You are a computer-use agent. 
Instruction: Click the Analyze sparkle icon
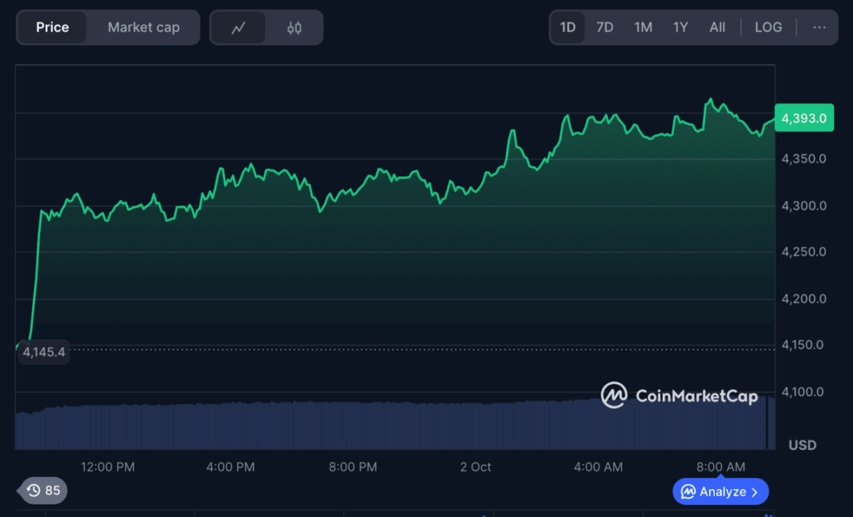click(689, 491)
